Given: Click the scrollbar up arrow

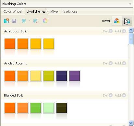Looking at the screenshot, I should coord(131,30).
